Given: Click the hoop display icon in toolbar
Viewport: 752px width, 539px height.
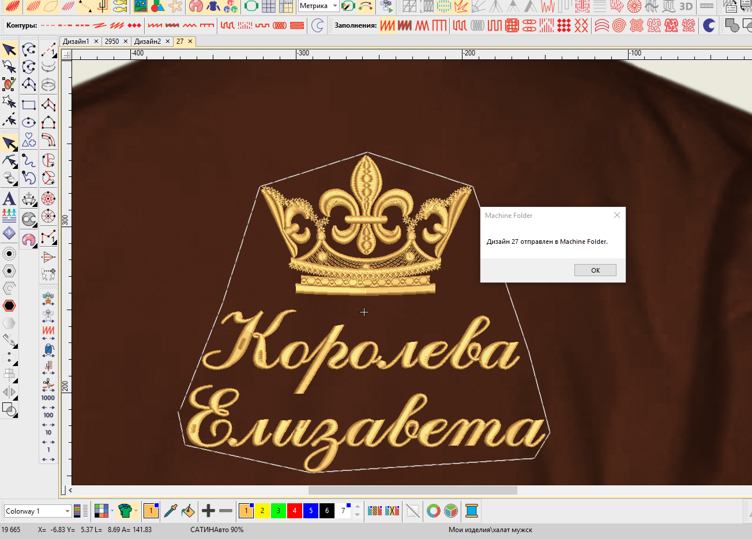Looking at the screenshot, I should (251, 6).
